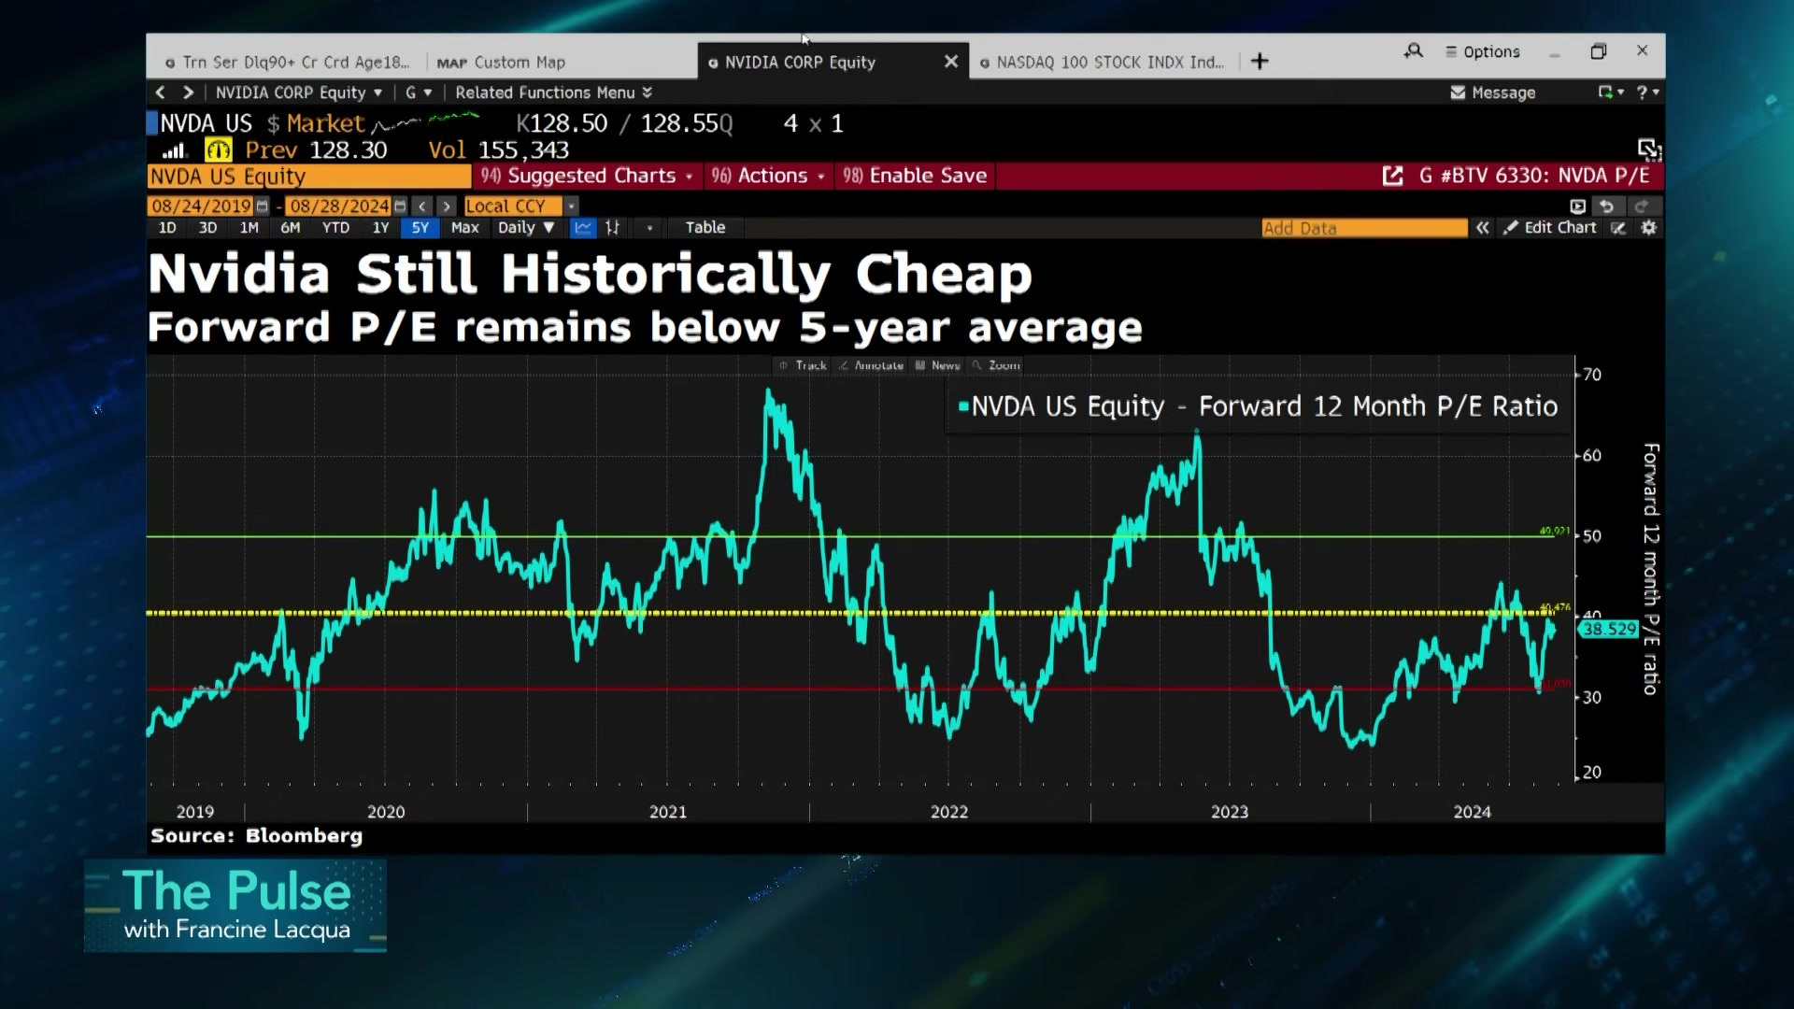Go back with the left navigation arrow
The height and width of the screenshot is (1009, 1794).
[x=161, y=92]
